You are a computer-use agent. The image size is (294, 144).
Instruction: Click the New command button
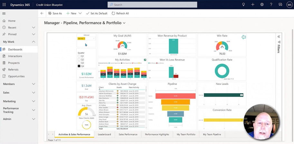click(71, 14)
